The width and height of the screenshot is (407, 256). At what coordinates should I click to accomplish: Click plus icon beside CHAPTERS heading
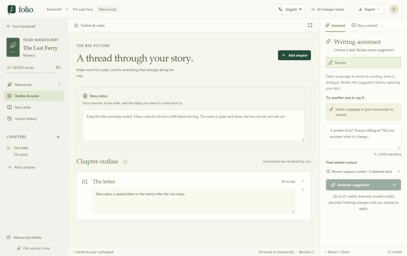pyautogui.click(x=58, y=137)
